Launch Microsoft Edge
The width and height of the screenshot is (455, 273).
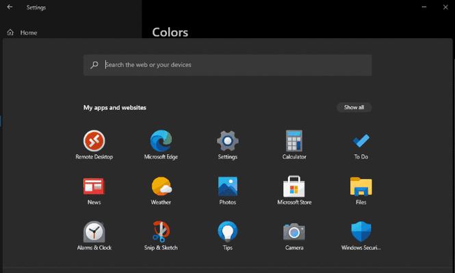click(161, 145)
